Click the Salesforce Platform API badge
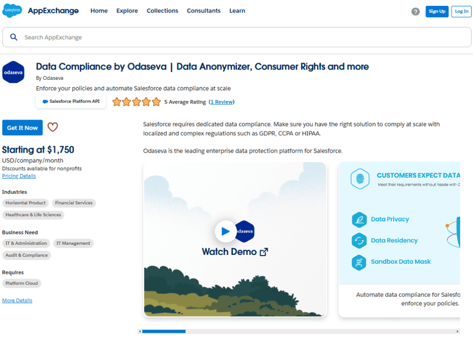 click(71, 102)
